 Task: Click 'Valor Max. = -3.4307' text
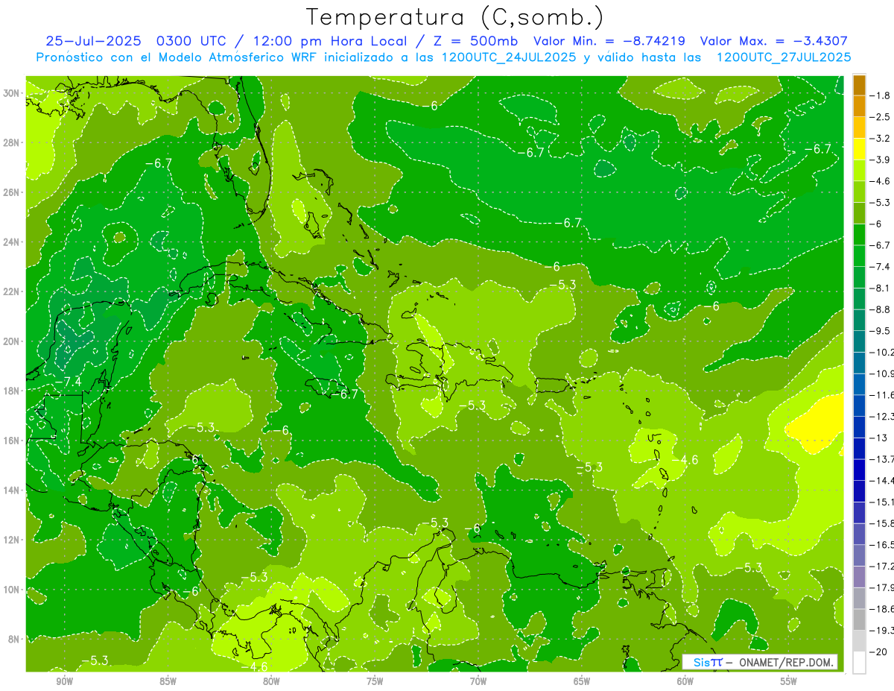tap(774, 41)
